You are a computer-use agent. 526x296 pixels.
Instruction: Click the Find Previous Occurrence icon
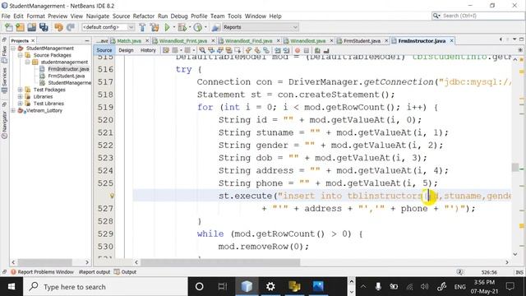click(x=211, y=50)
